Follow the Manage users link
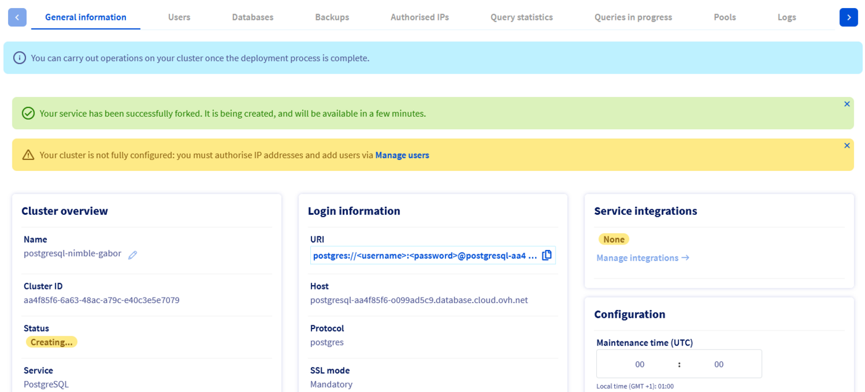The width and height of the screenshot is (865, 392). pos(402,156)
